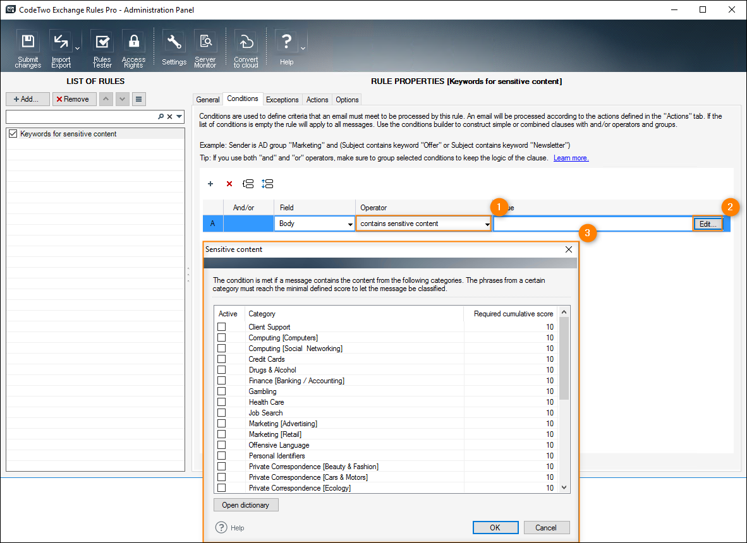Click the Edit... button in Value column

708,224
